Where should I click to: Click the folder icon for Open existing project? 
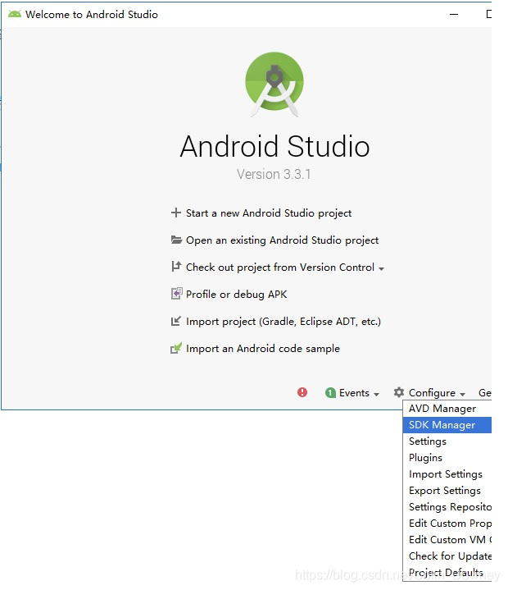point(176,240)
